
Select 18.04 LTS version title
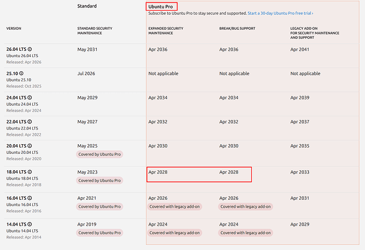[16, 172]
